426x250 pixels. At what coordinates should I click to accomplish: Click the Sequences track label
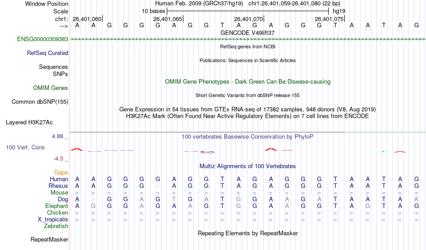(x=53, y=67)
